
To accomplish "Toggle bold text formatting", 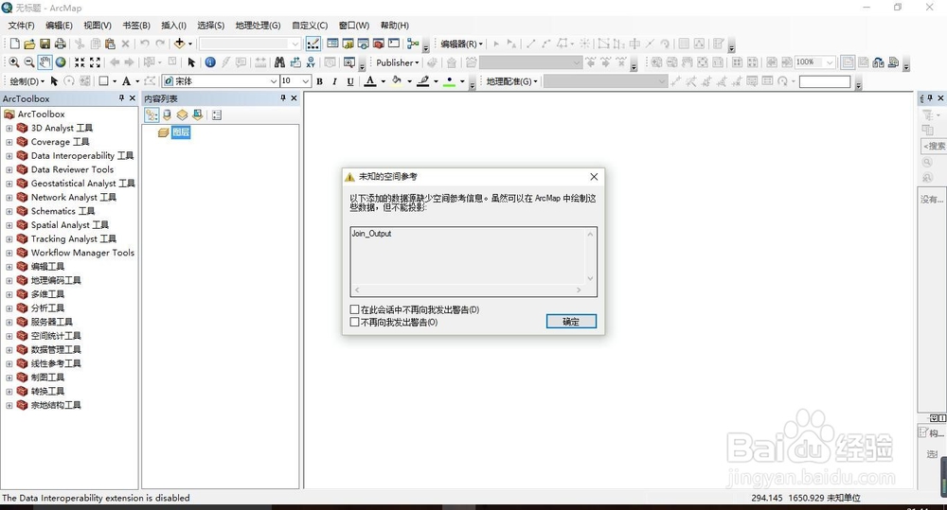I will coord(319,81).
